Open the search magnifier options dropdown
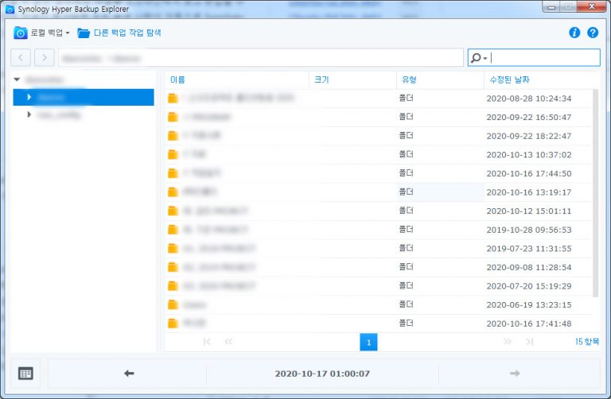Image resolution: width=611 pixels, height=399 pixels. click(x=478, y=58)
